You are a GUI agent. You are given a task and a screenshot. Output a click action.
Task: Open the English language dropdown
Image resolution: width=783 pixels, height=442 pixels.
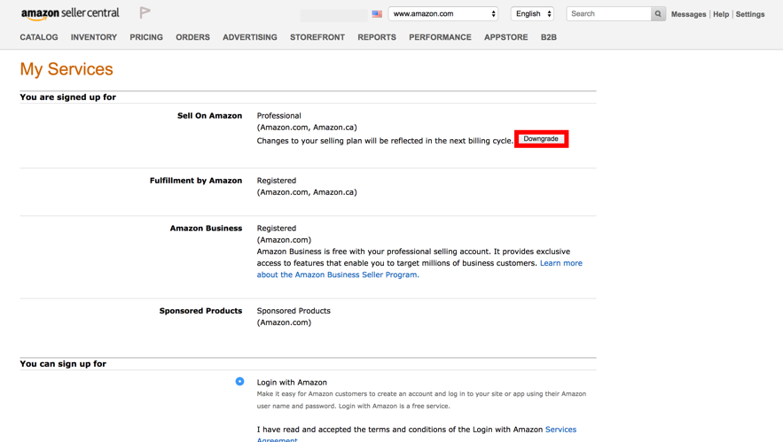point(532,14)
